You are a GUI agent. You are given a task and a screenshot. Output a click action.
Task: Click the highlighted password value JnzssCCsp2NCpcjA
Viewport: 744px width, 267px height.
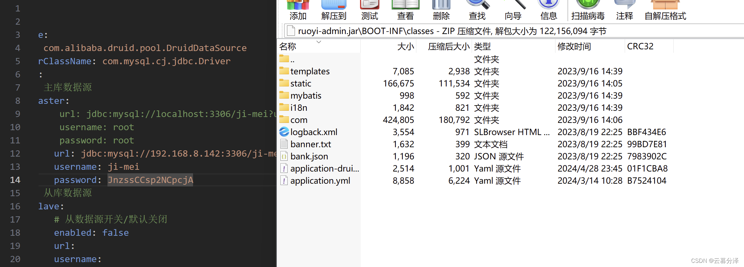[x=150, y=180]
